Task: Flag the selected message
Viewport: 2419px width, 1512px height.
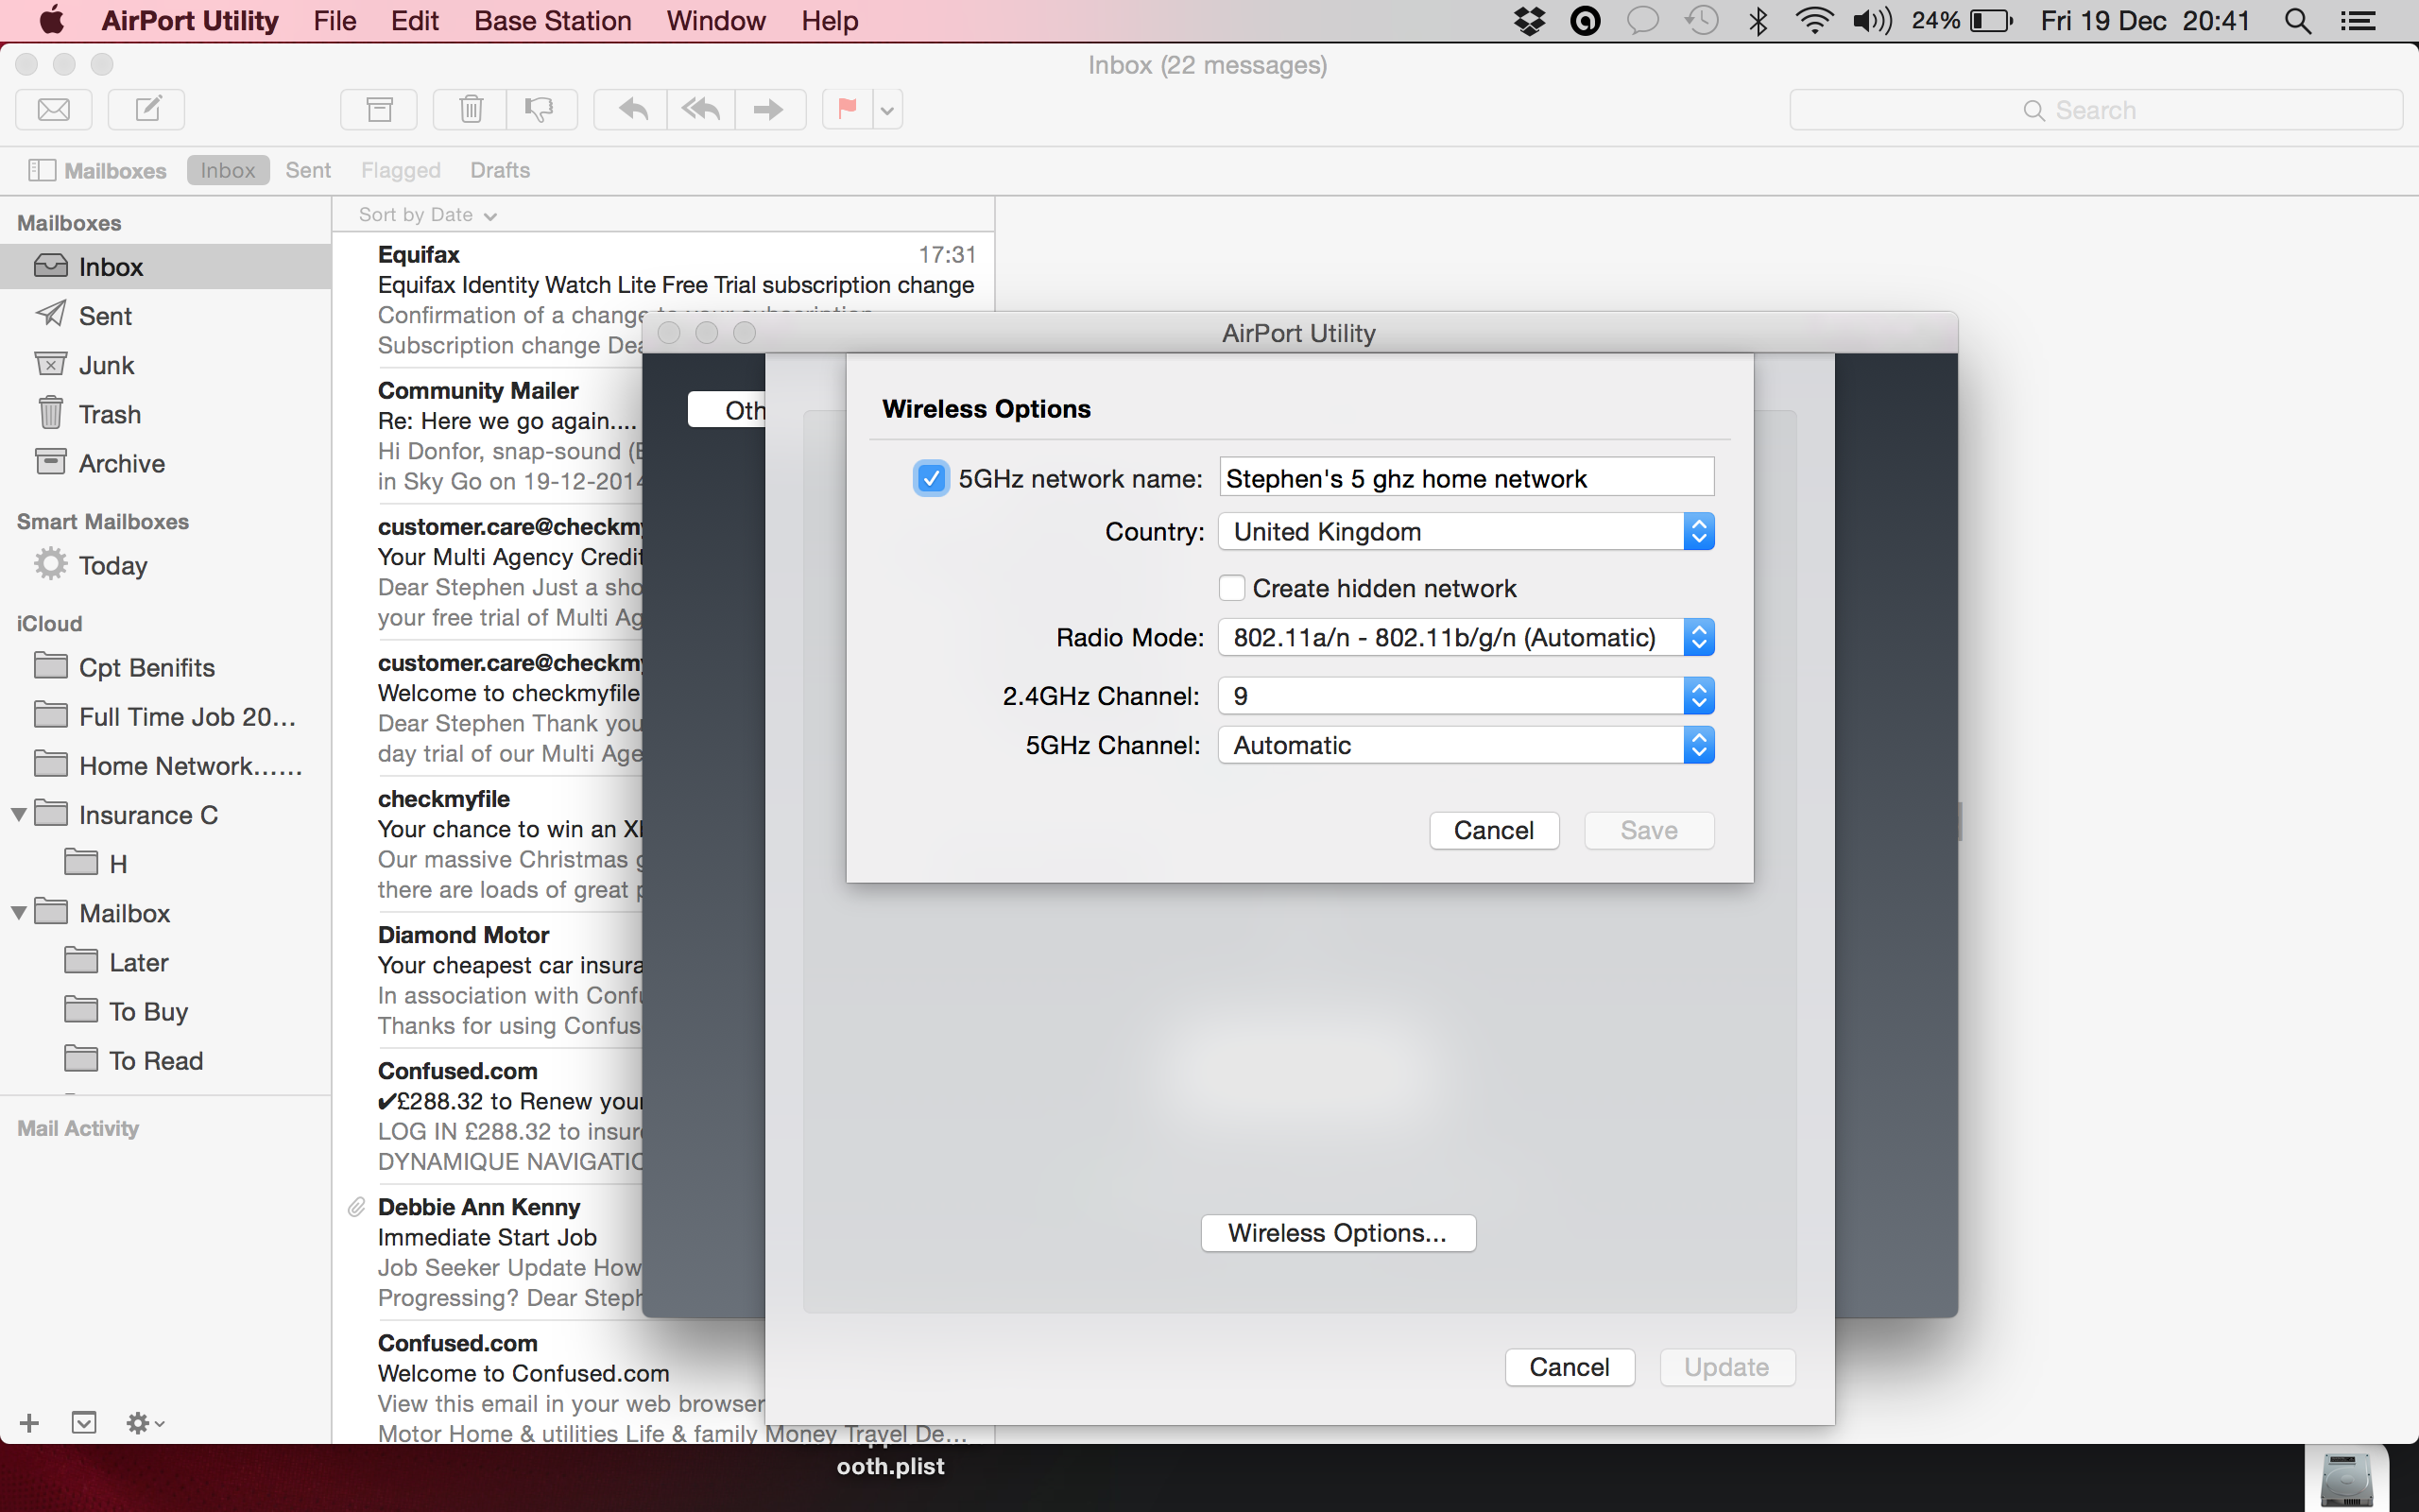Action: (845, 109)
